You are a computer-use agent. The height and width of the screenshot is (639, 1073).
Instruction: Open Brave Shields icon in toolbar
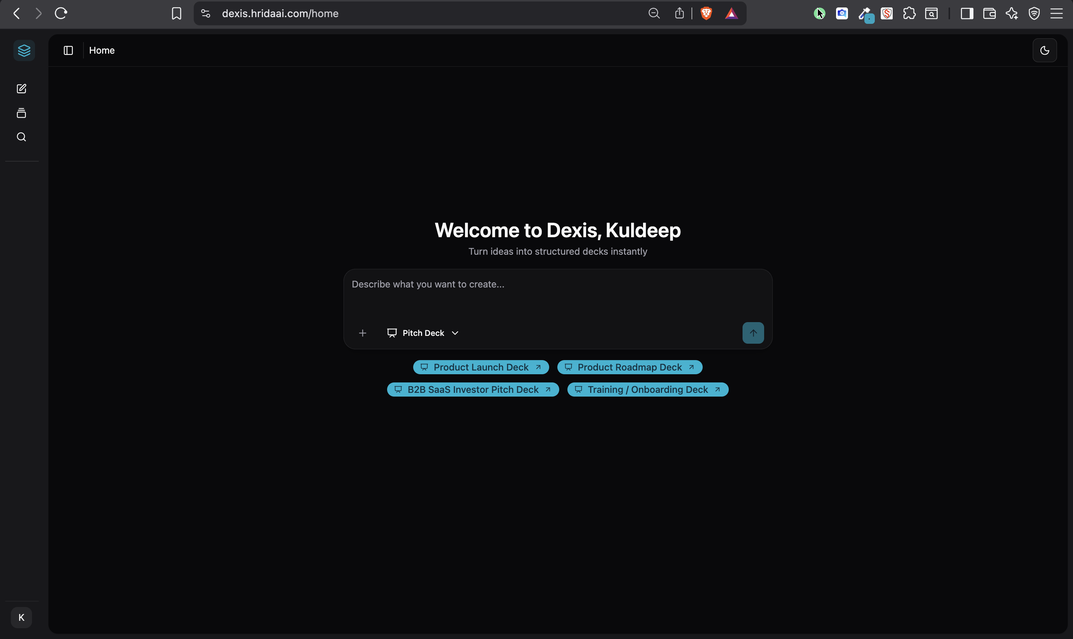[x=706, y=13]
